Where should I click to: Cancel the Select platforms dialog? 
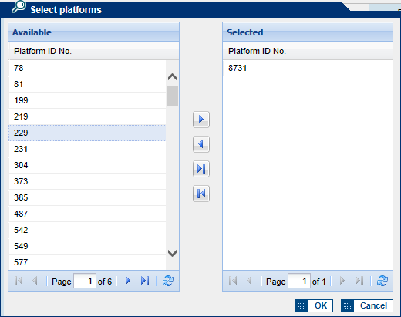coord(367,305)
